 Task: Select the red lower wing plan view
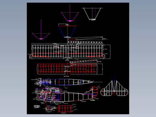coord(67,69)
